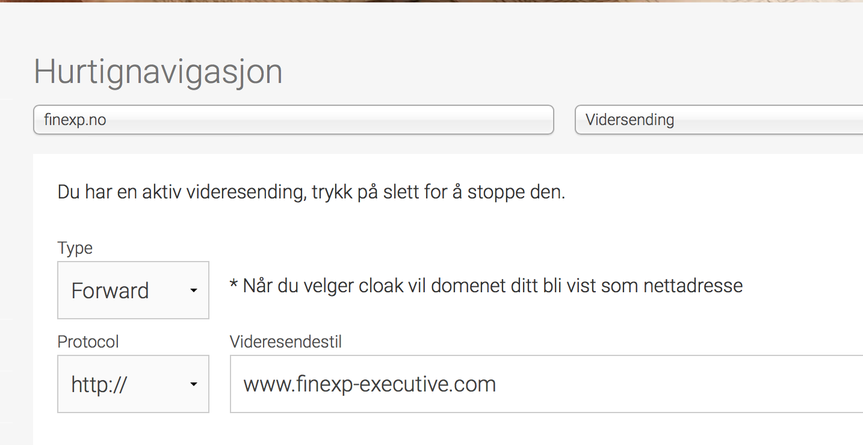863x445 pixels.
Task: Click the active videresending notice text
Action: point(311,193)
